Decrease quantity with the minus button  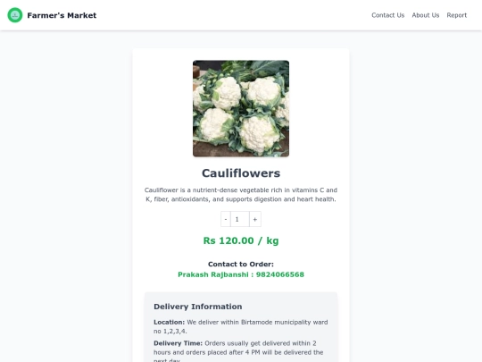(x=226, y=219)
